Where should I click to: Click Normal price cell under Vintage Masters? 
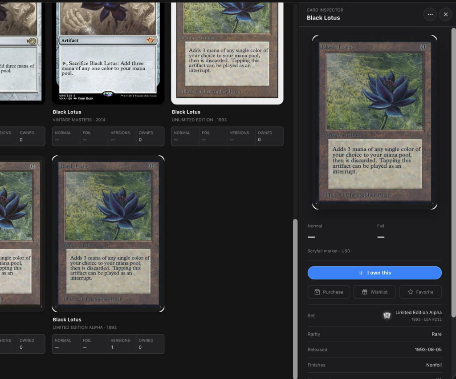pos(66,136)
